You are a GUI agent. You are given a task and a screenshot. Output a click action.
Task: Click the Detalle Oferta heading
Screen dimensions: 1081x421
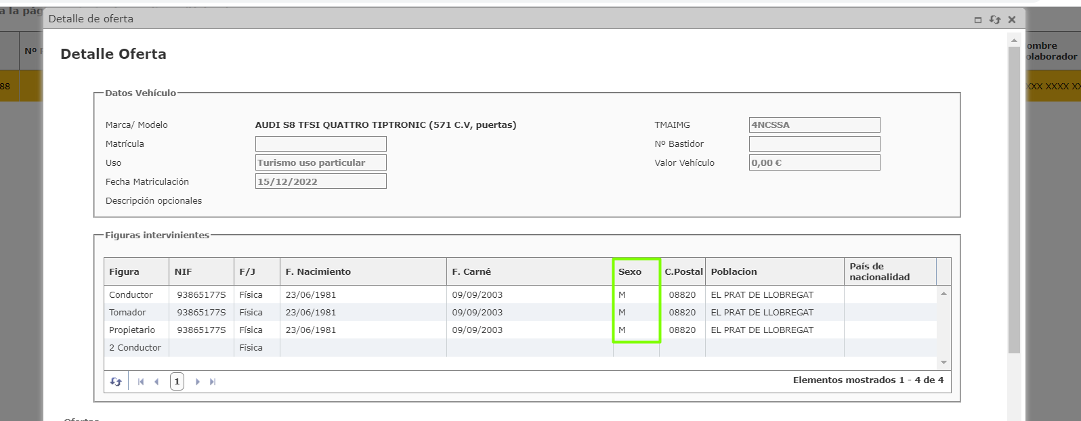tap(113, 54)
